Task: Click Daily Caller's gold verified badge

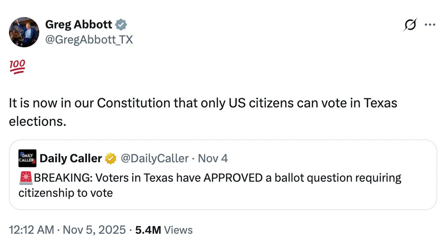Action: [x=111, y=158]
